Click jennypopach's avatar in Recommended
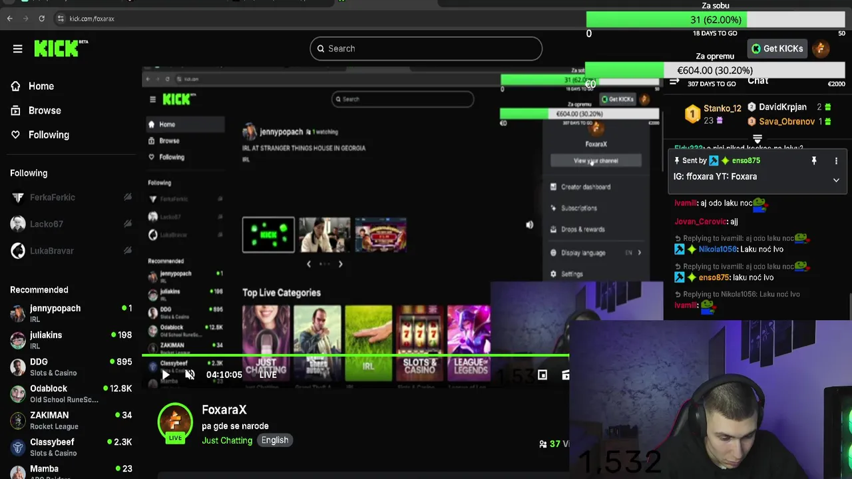The width and height of the screenshot is (852, 479). [18, 313]
